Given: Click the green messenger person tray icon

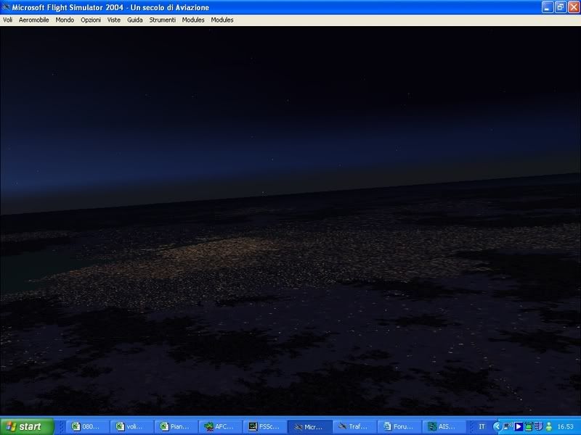Looking at the screenshot, I should pos(549,426).
